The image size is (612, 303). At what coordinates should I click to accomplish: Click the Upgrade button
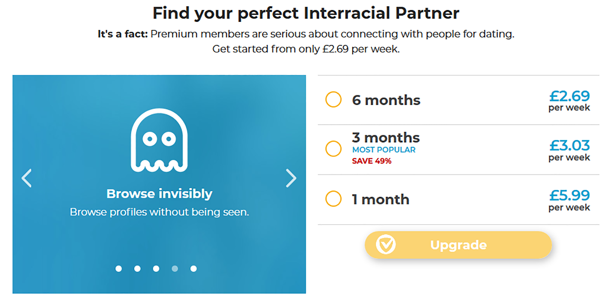tap(458, 245)
